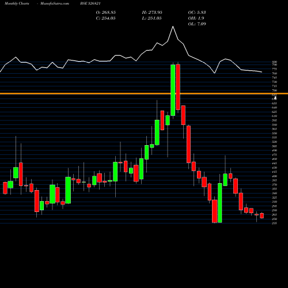Screen dimensions: 288x288
Task: Click the "OL: 7.09" value
Action: 197,24
